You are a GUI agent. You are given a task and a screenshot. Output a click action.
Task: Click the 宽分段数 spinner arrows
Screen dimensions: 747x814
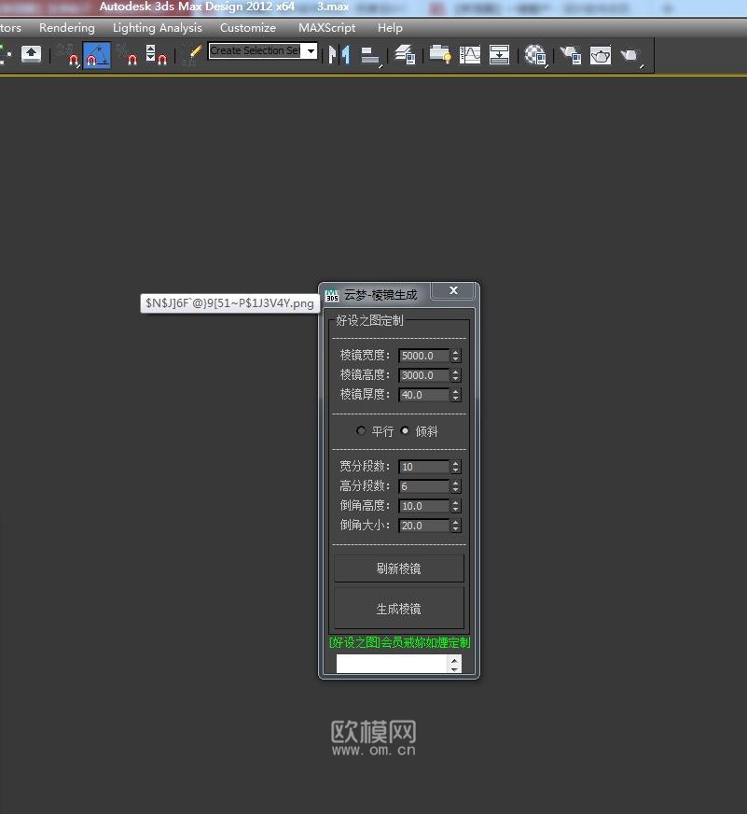point(455,467)
